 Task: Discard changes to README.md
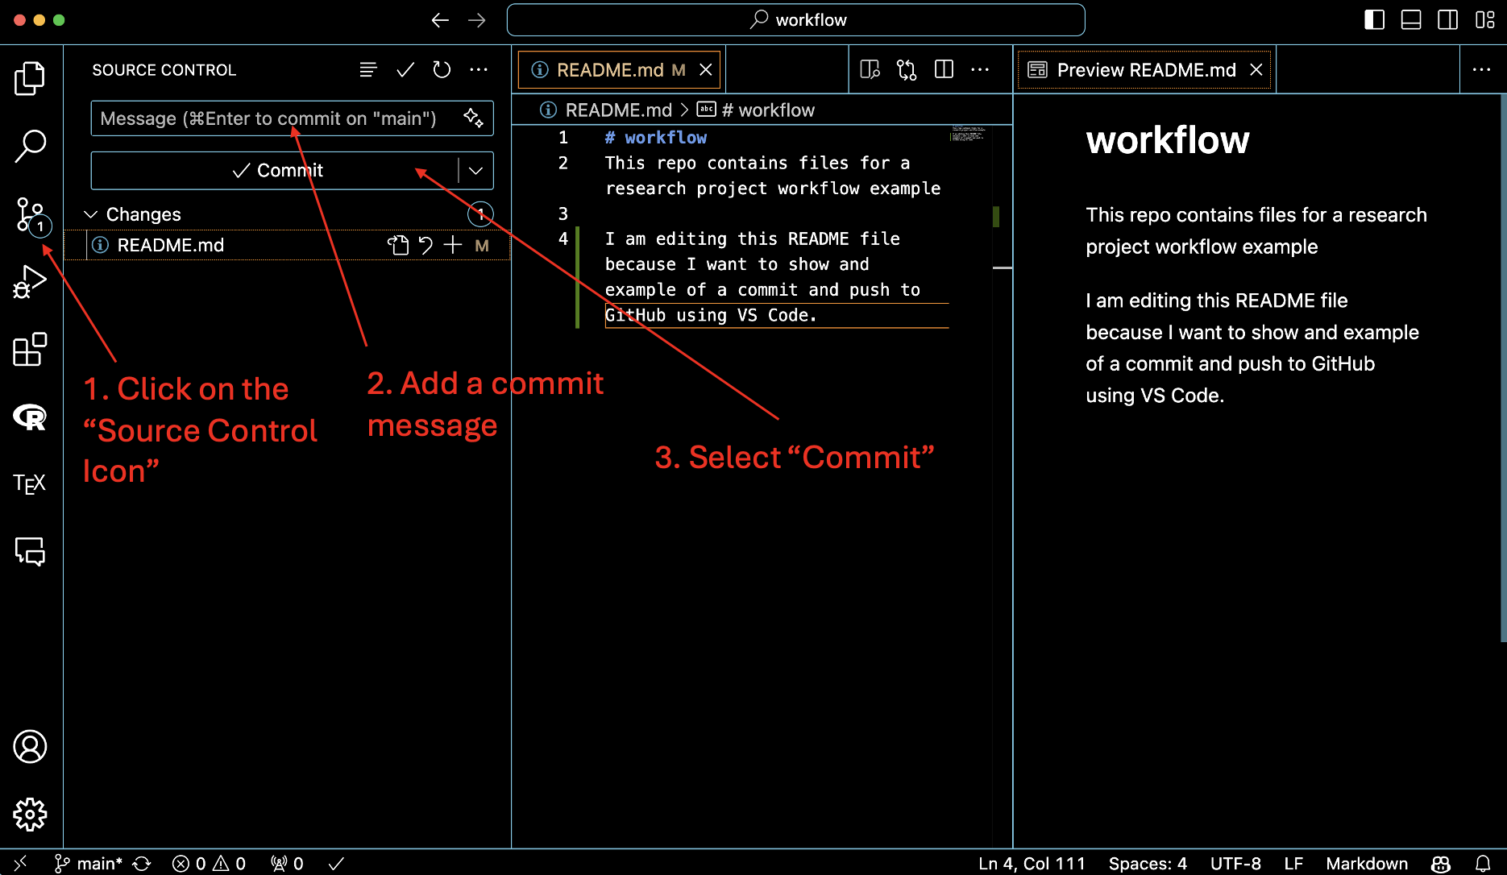pos(426,245)
